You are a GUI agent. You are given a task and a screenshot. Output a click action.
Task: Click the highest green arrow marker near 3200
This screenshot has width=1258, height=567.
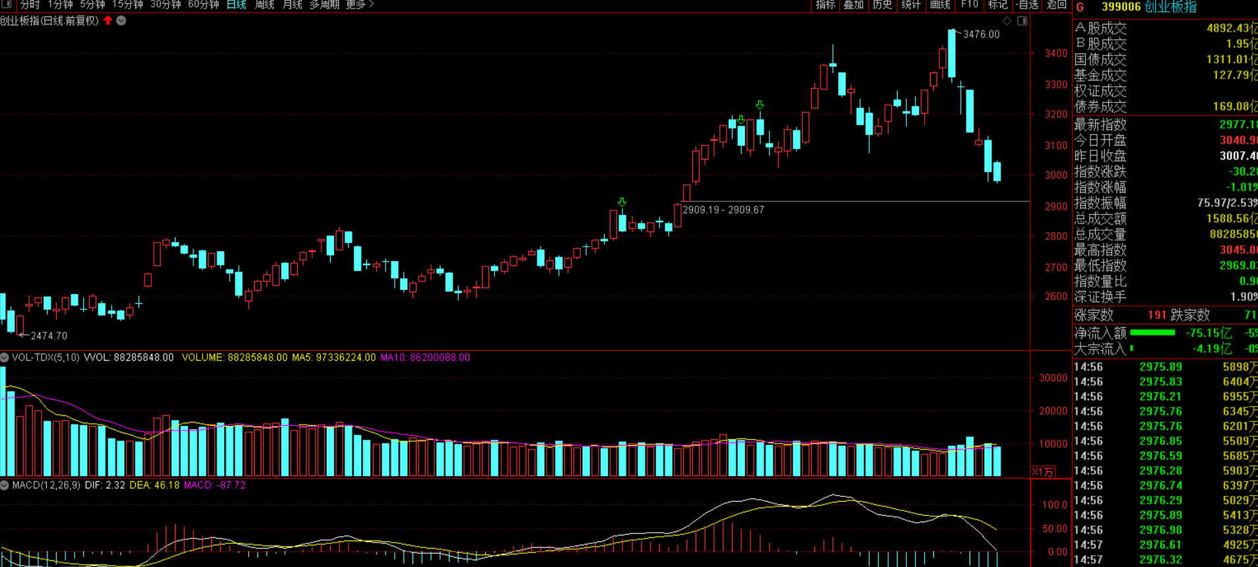[x=760, y=105]
